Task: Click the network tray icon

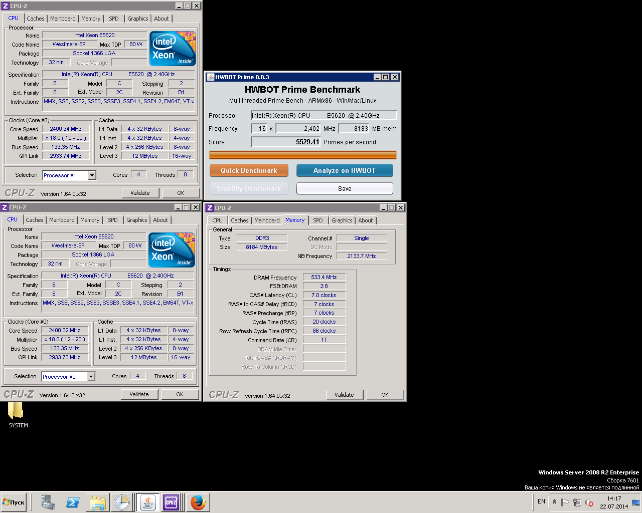Action: pyautogui.click(x=577, y=502)
